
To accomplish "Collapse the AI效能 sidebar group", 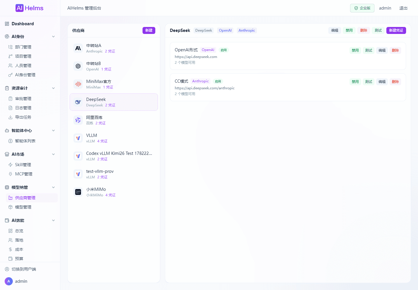I will pyautogui.click(x=53, y=220).
